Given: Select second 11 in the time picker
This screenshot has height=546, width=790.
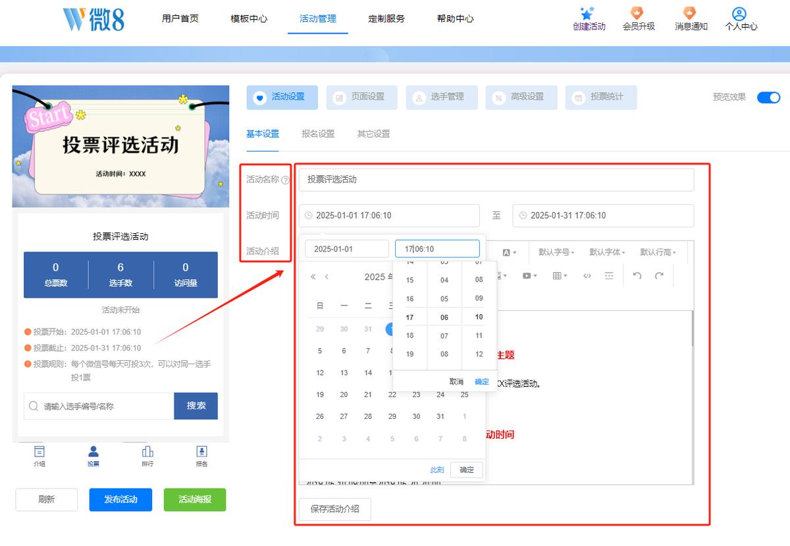Looking at the screenshot, I should [x=479, y=335].
